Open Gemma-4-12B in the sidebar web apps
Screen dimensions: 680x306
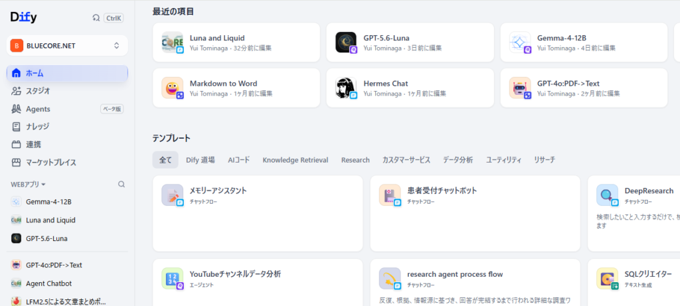click(x=67, y=202)
